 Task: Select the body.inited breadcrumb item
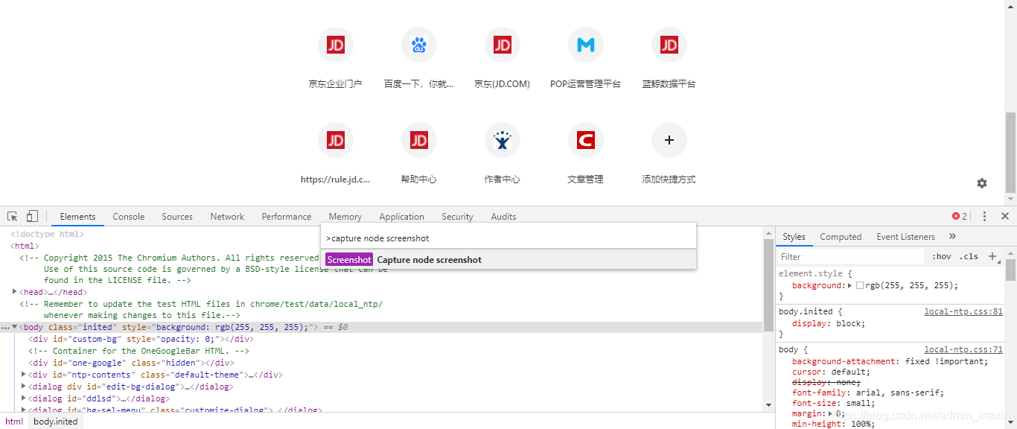pyautogui.click(x=56, y=422)
